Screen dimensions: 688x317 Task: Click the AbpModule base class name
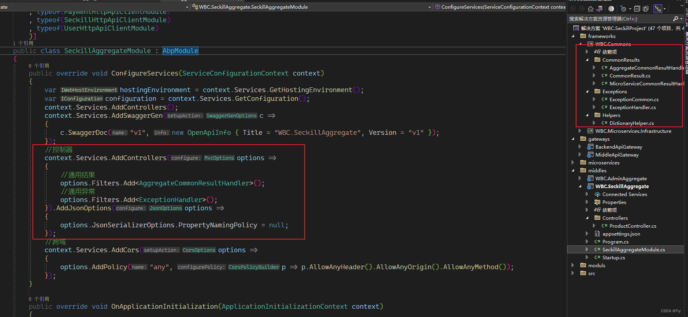[x=180, y=51]
